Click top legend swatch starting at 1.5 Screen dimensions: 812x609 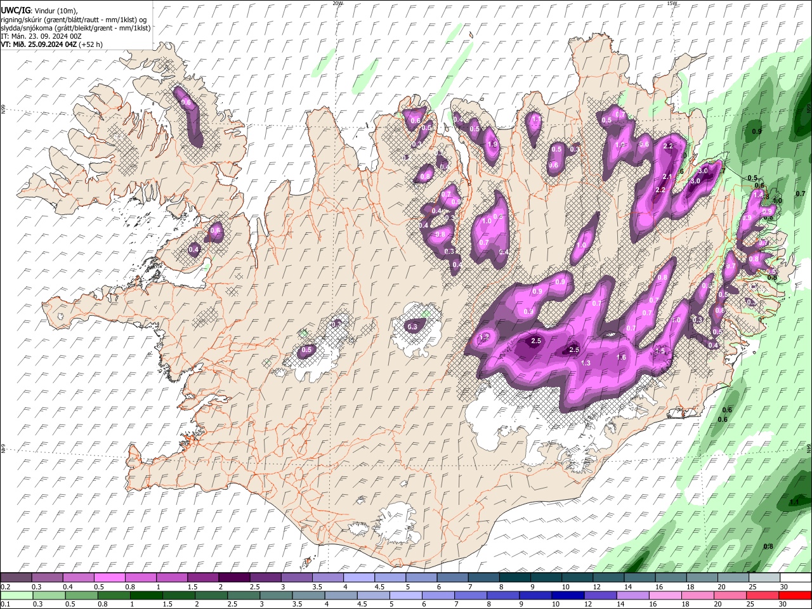point(203,577)
